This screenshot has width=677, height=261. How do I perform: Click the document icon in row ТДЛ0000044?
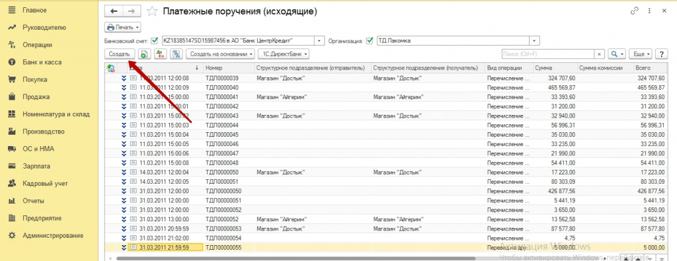tap(134, 125)
